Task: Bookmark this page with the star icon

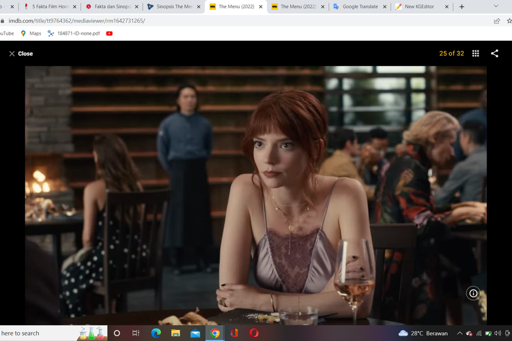Action: coord(507,20)
